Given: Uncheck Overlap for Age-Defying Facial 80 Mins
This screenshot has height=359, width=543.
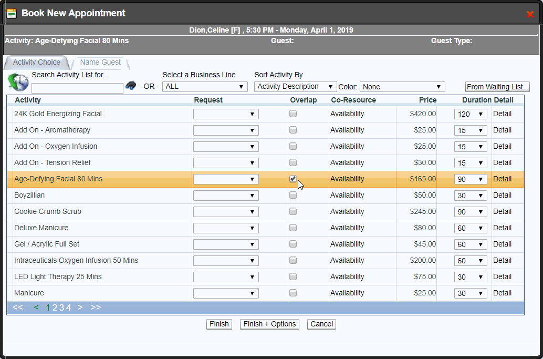Looking at the screenshot, I should [x=293, y=179].
